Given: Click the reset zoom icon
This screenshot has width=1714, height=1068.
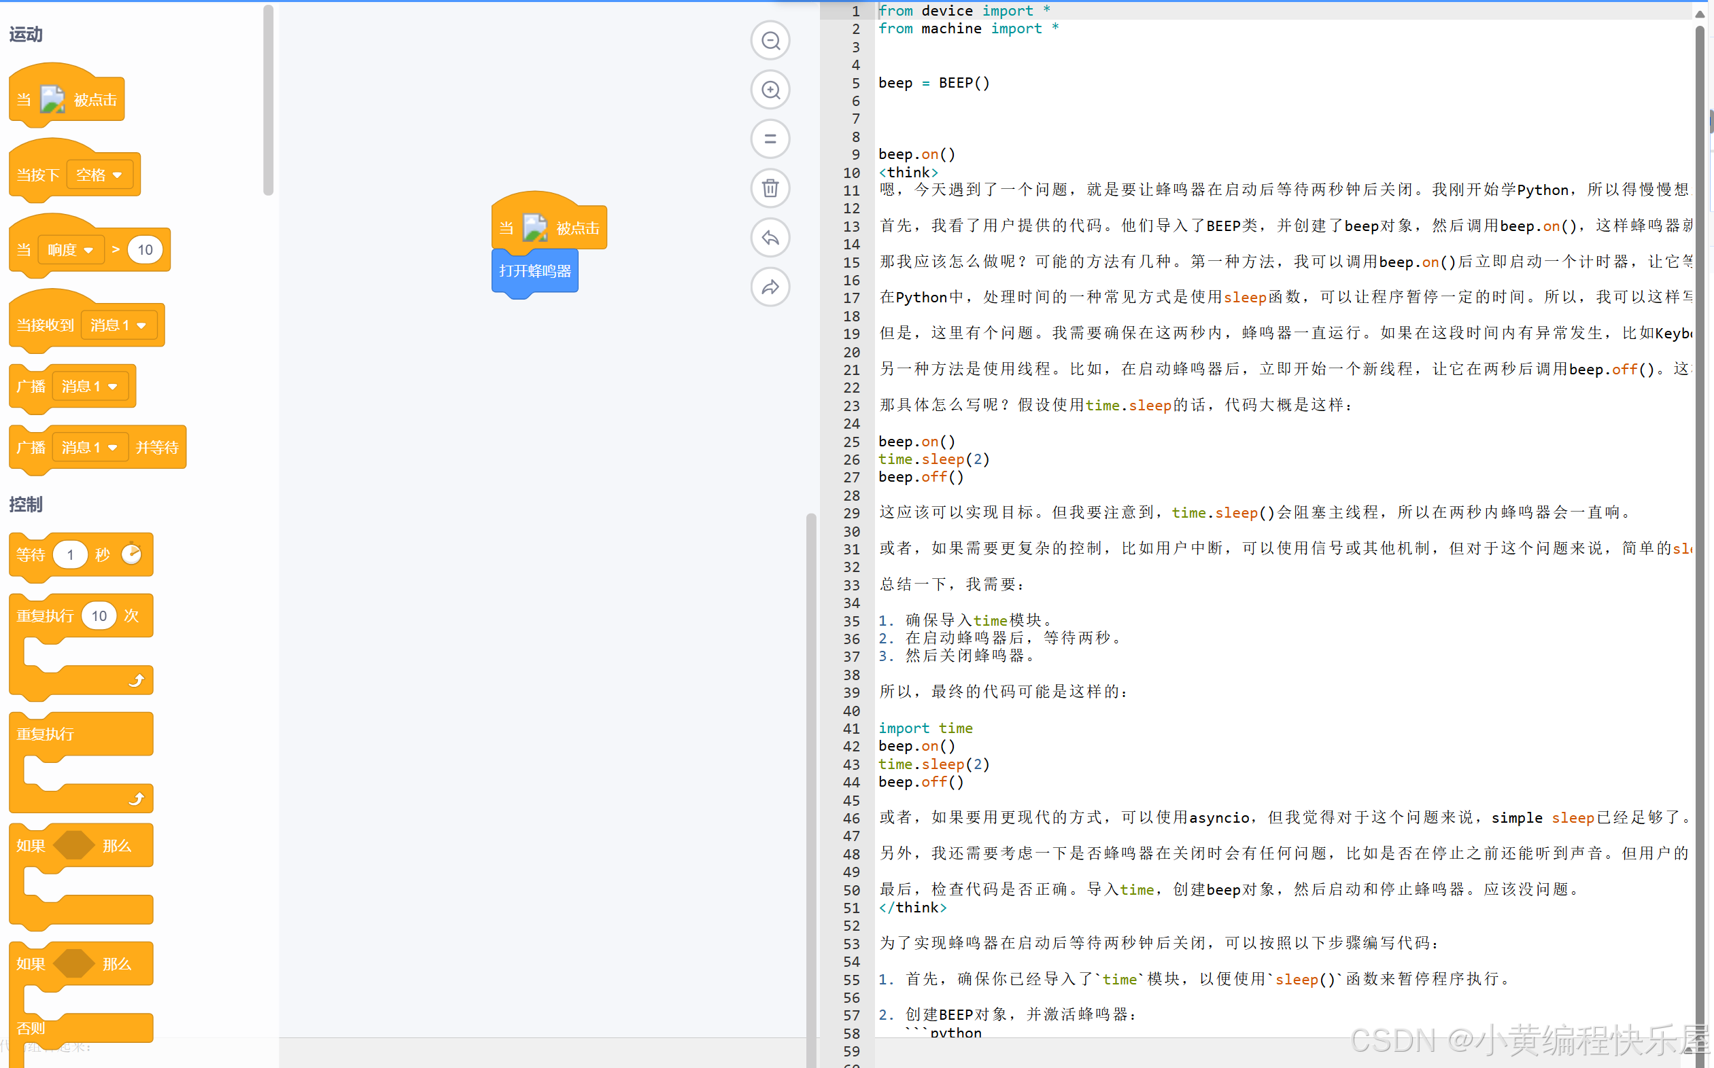Looking at the screenshot, I should tap(770, 139).
